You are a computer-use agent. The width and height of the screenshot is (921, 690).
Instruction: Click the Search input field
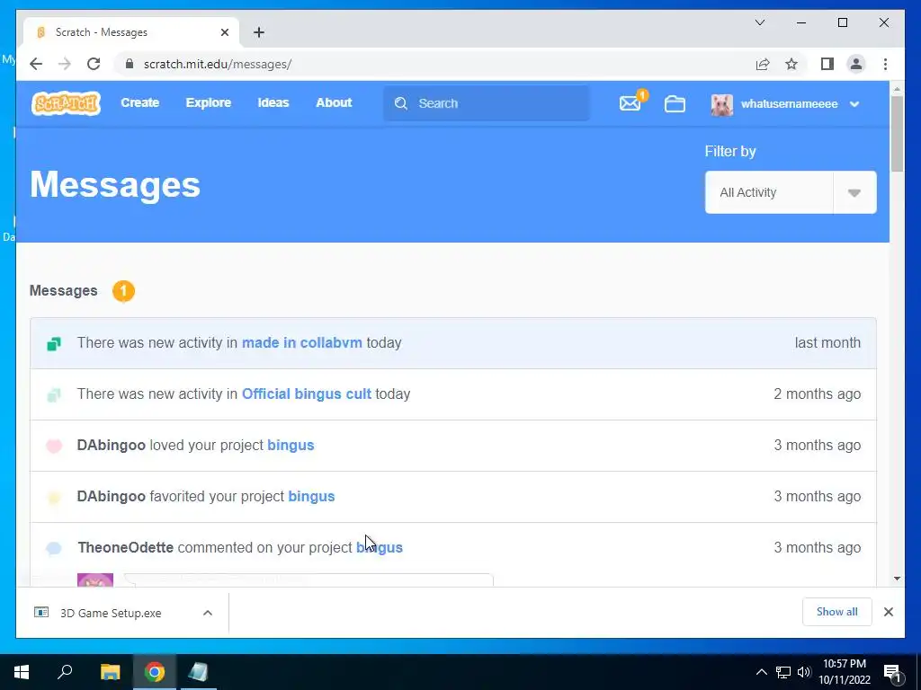pos(487,103)
